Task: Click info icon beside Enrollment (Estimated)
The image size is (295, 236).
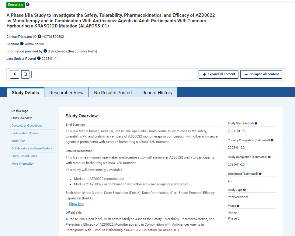Action: coord(260,174)
